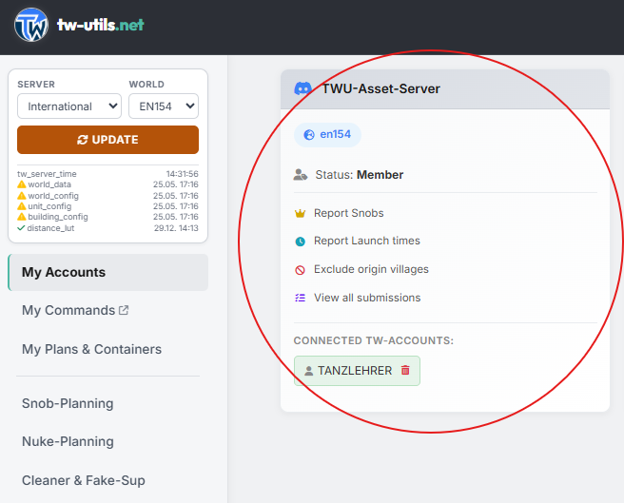This screenshot has width=624, height=503.
Task: Click the crown icon next to Report Snobs
Action: click(x=300, y=213)
